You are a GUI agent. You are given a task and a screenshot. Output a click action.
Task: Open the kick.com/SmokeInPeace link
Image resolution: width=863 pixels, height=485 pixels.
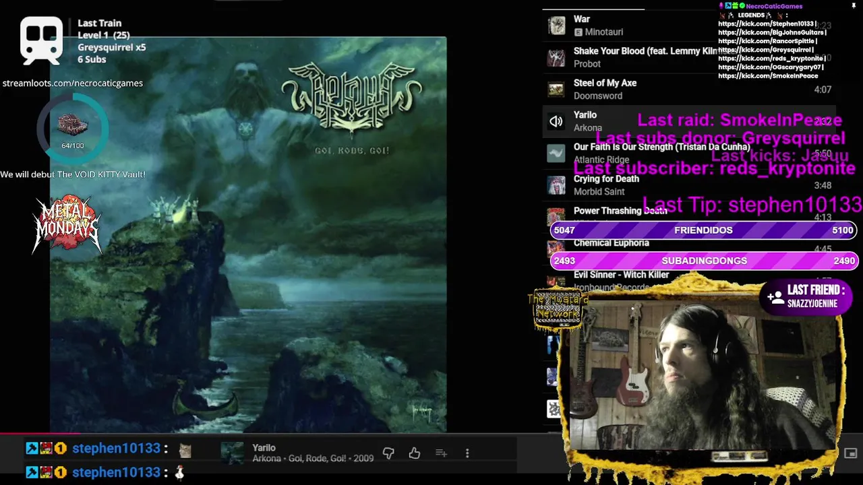(x=768, y=76)
